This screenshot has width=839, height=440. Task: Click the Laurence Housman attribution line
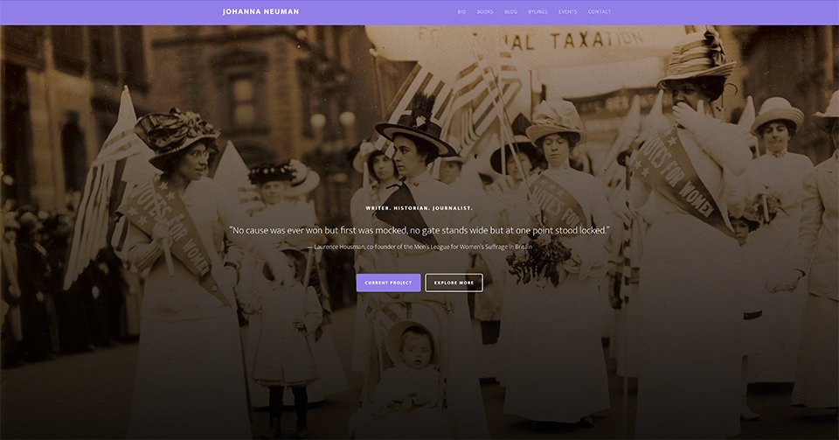[x=419, y=247]
